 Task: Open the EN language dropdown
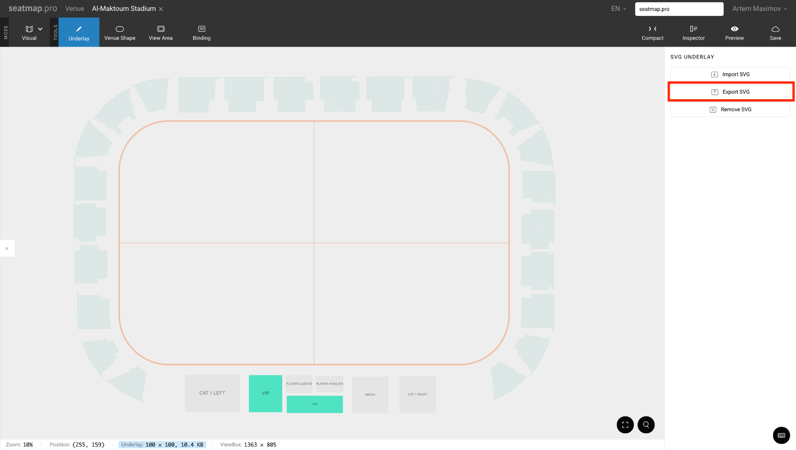618,9
